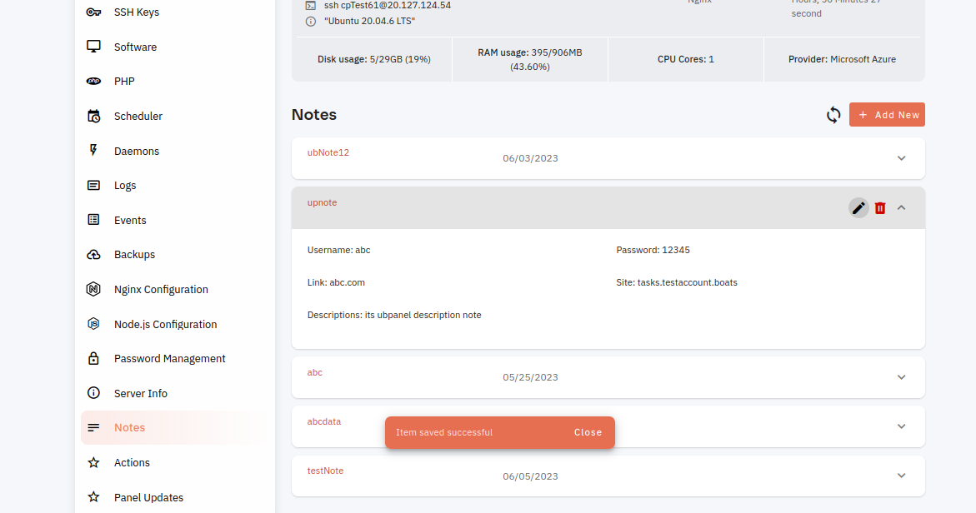
Task: Click the Server Info circle icon
Action: [x=93, y=393]
